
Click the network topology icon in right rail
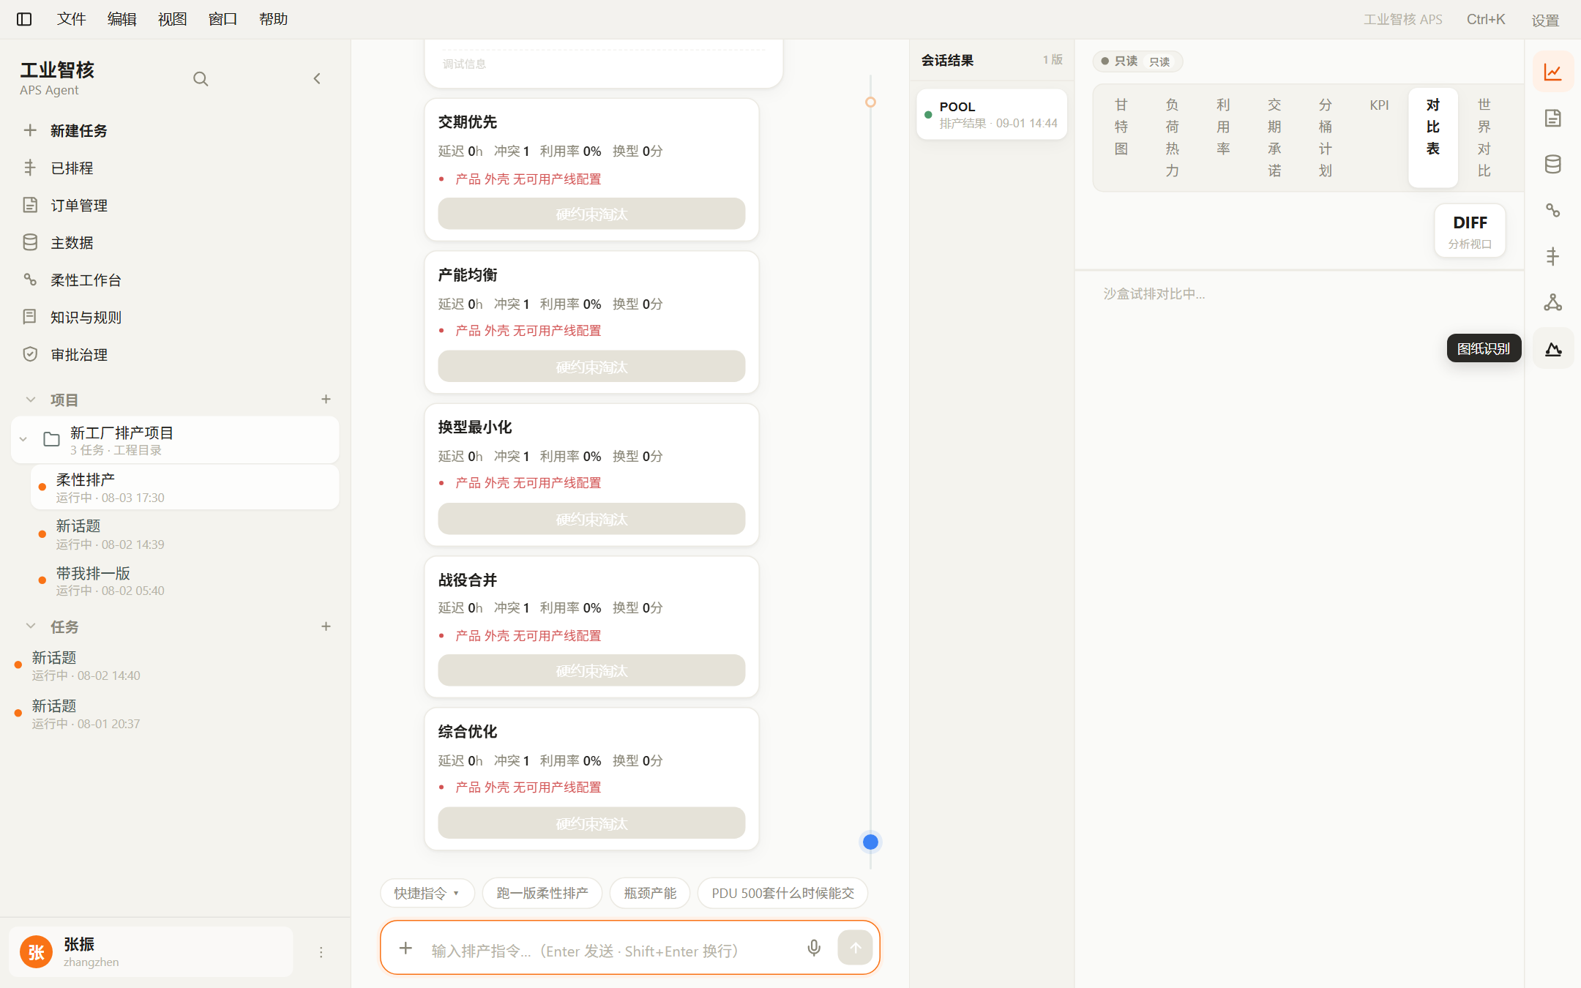click(x=1553, y=302)
